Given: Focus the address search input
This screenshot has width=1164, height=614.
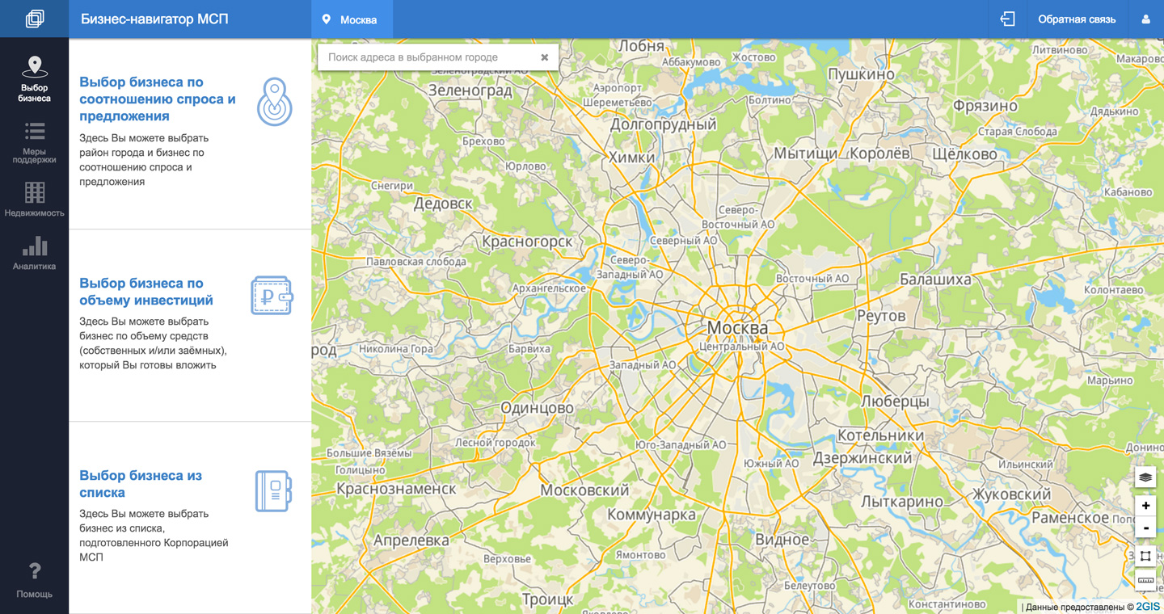Looking at the screenshot, I should (x=428, y=57).
